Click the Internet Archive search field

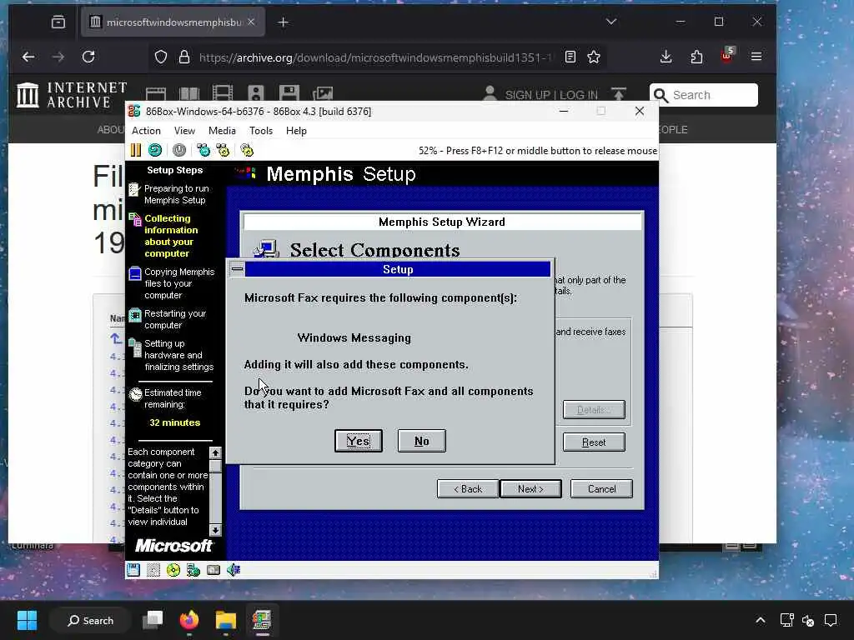pyautogui.click(x=704, y=95)
